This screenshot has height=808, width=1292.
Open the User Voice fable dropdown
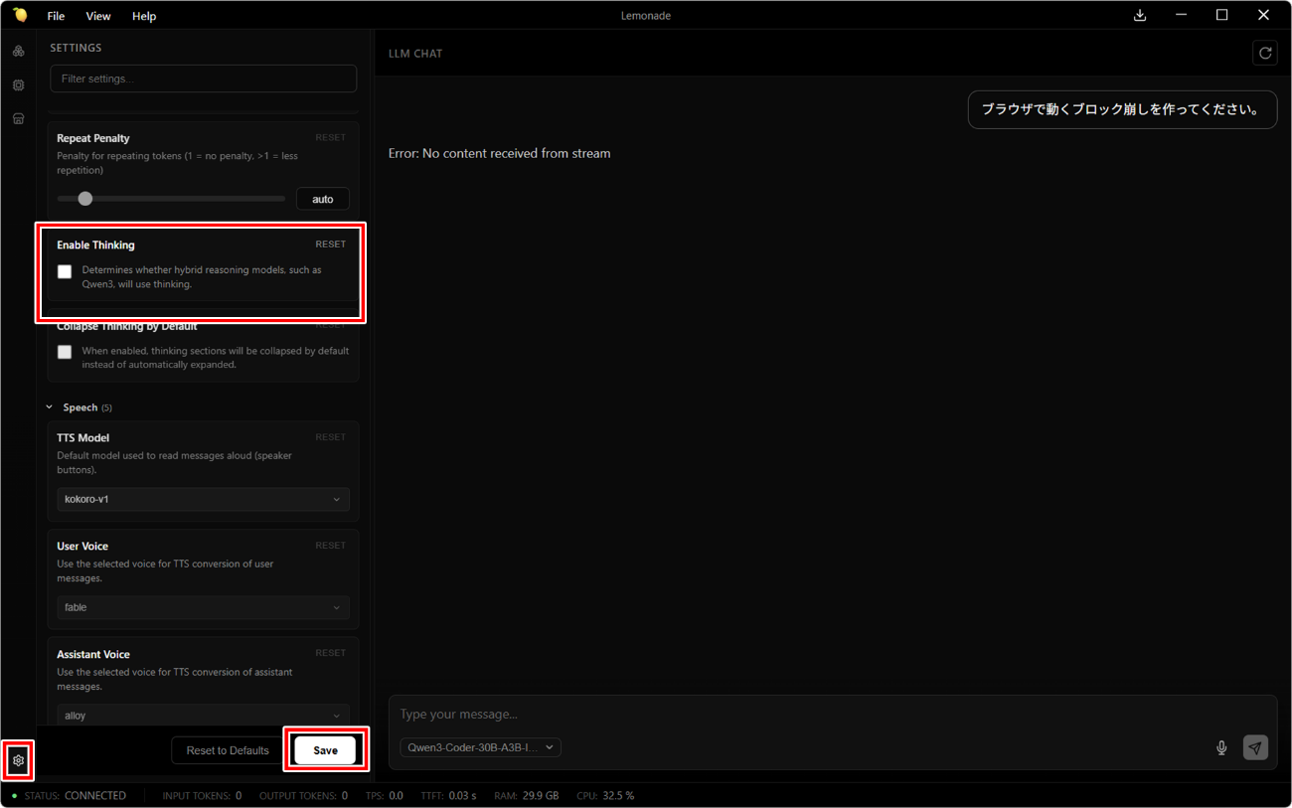click(203, 607)
